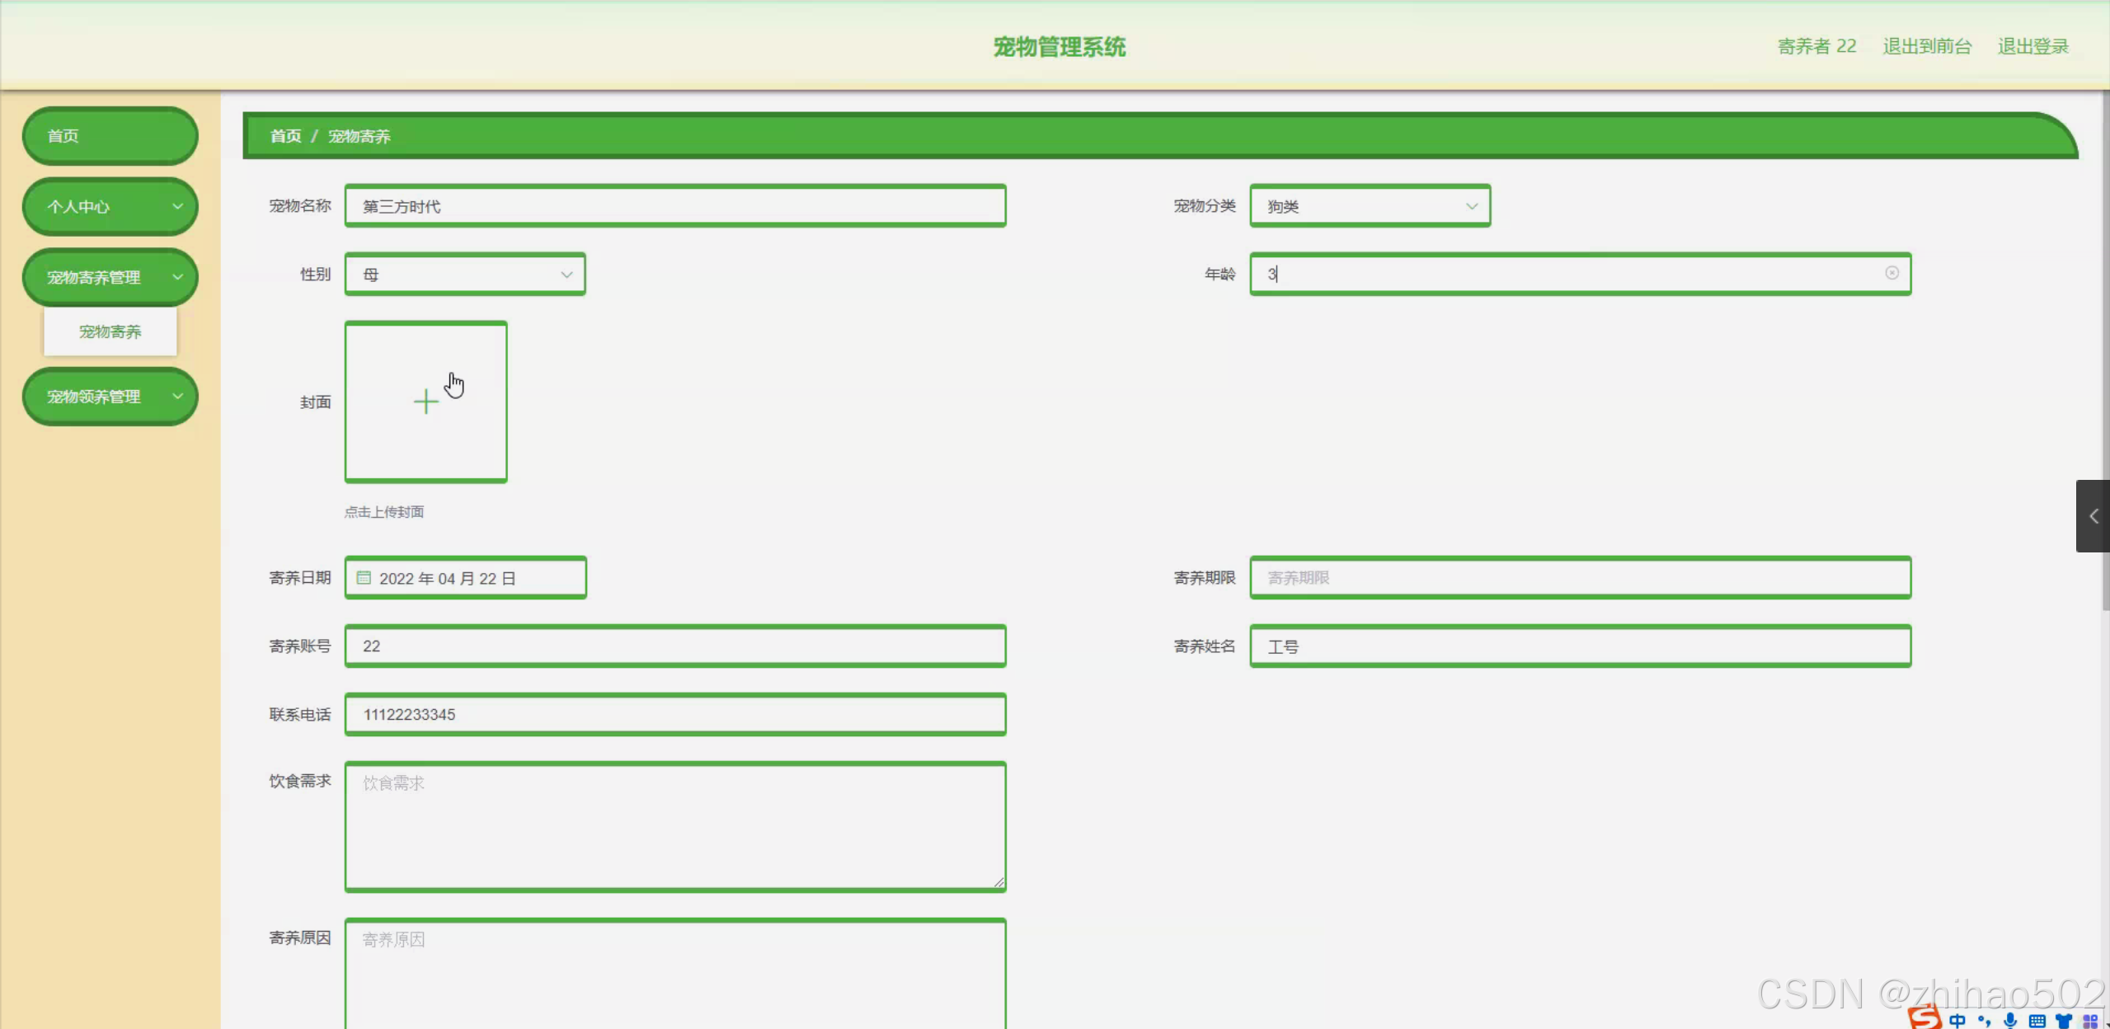The image size is (2110, 1029).
Task: Clear the 年龄 field with the X icon
Action: pyautogui.click(x=1891, y=273)
